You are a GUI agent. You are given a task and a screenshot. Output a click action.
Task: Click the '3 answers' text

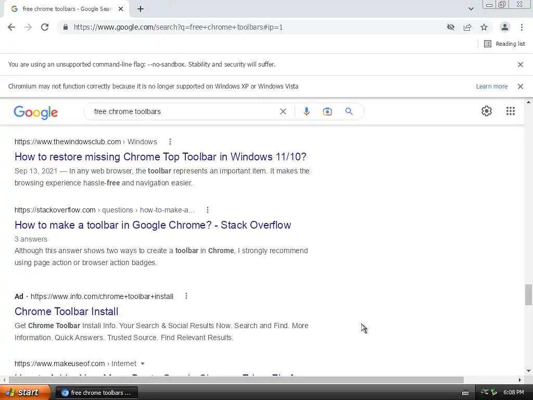31,239
